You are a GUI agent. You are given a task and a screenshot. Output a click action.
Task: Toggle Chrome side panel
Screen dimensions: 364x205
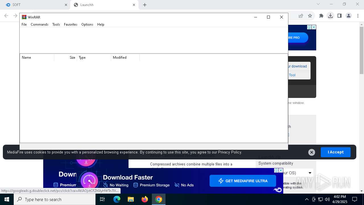[340, 16]
